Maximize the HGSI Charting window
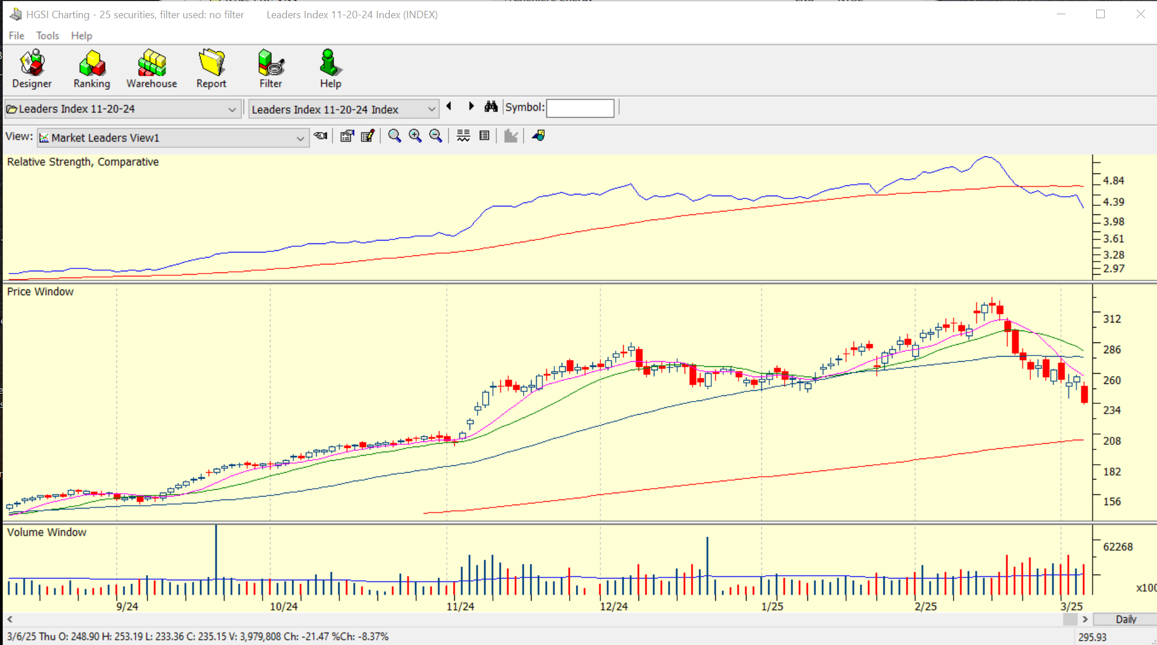The height and width of the screenshot is (645, 1157). (1101, 14)
